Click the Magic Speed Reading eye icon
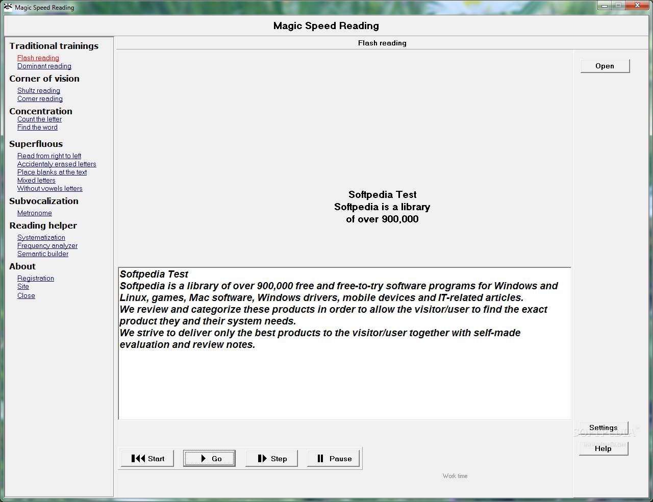The width and height of the screenshot is (653, 502). click(8, 7)
